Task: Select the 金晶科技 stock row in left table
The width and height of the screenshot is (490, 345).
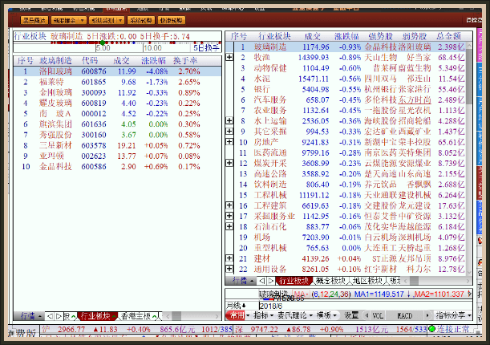Action: [118, 167]
